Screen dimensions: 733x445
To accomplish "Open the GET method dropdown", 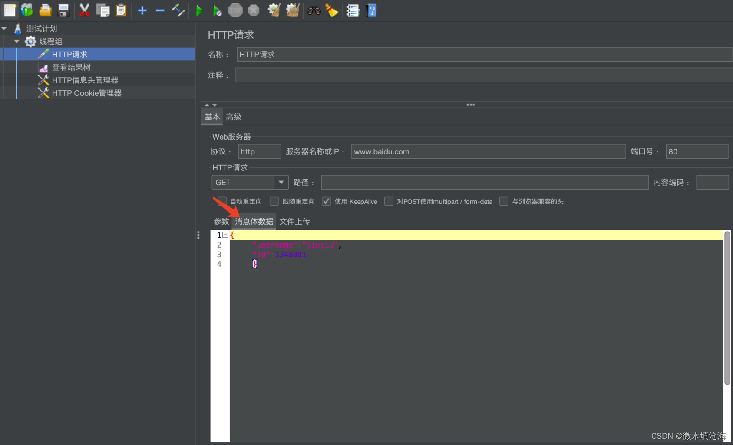I will click(281, 183).
